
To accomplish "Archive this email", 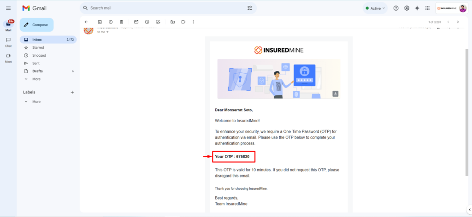I will pyautogui.click(x=100, y=22).
